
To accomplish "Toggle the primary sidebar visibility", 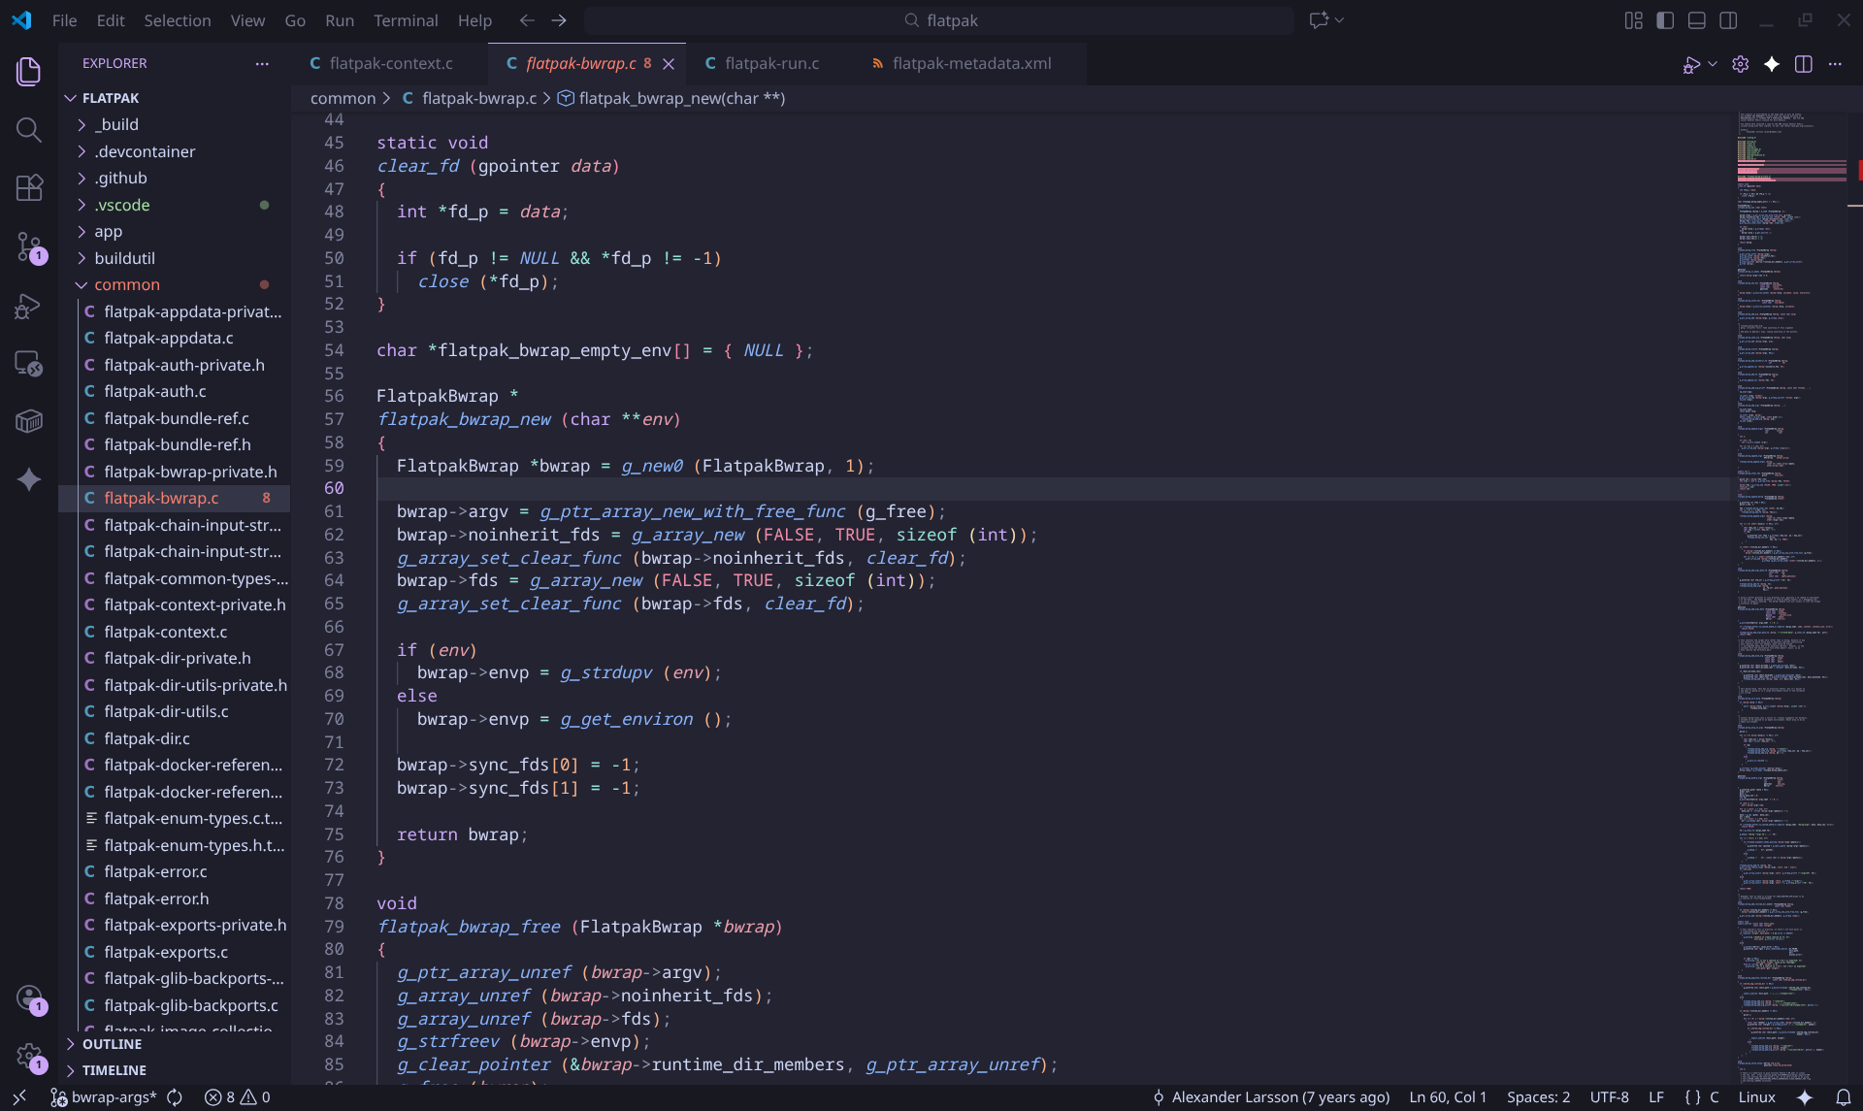I will click(x=1665, y=19).
